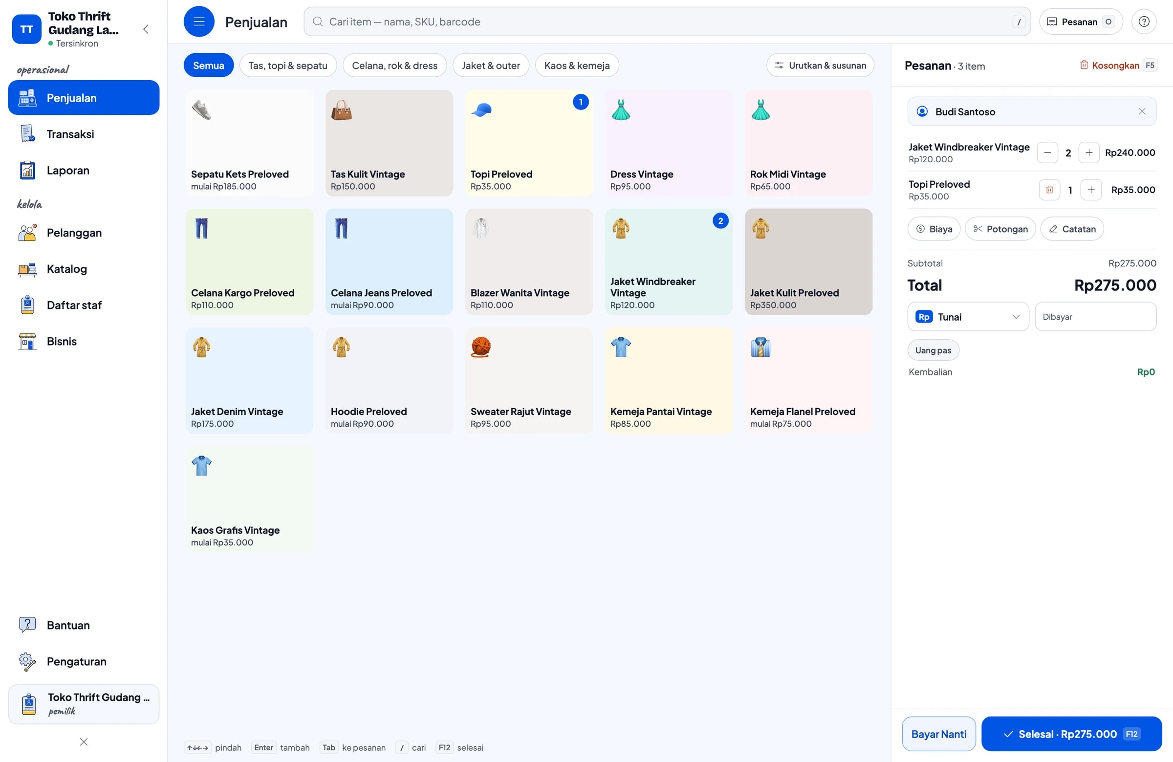This screenshot has height=762, width=1173.
Task: Increase Jaket Windbreaker Vintage quantity
Action: pos(1089,153)
